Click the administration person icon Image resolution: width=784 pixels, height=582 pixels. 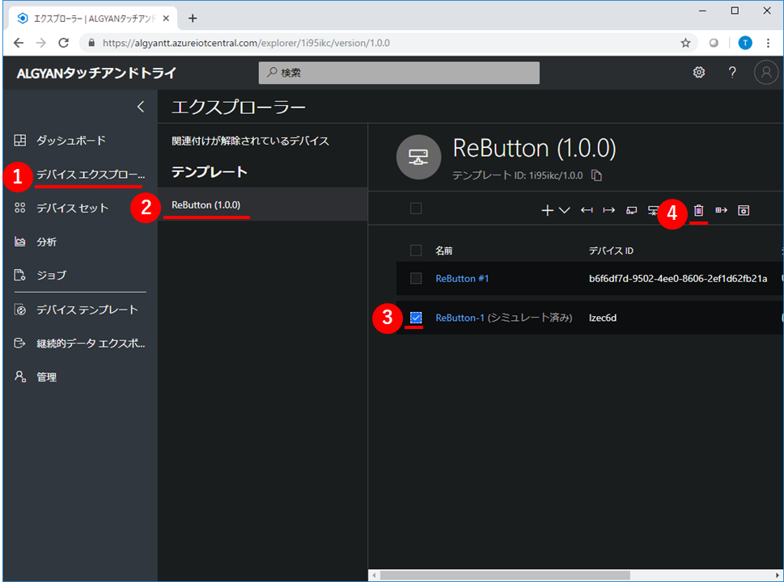pyautogui.click(x=20, y=377)
